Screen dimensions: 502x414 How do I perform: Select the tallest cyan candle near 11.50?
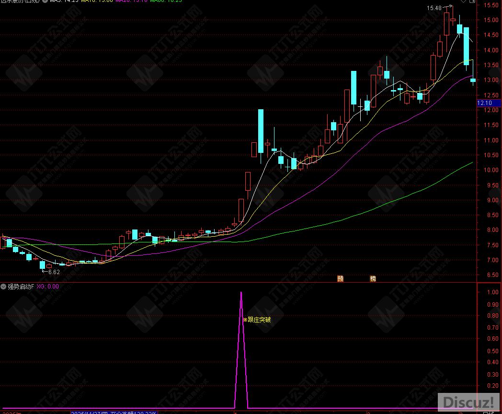point(261,131)
